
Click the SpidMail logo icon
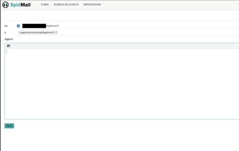5,5
